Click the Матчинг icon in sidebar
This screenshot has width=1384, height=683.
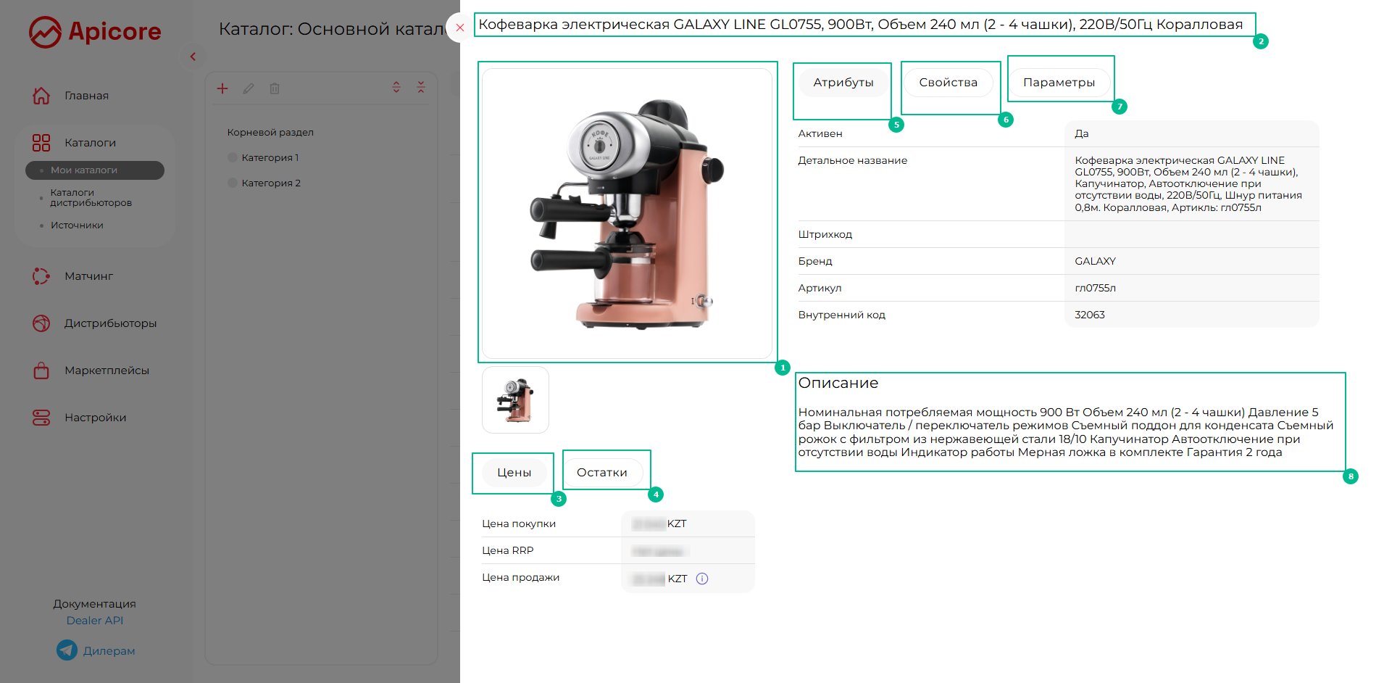tap(41, 276)
